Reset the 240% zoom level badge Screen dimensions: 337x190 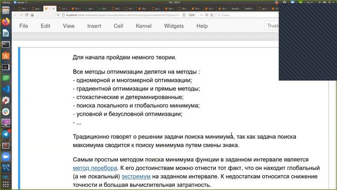[192, 15]
